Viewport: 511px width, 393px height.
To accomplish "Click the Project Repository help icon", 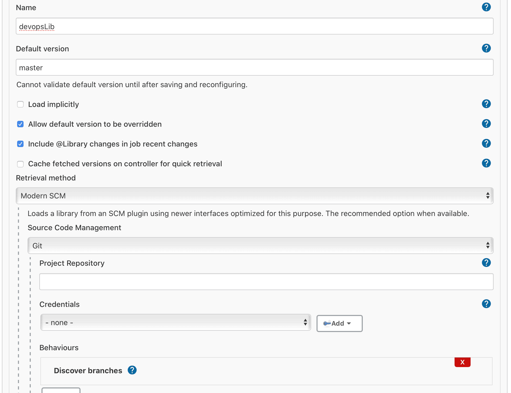I will pos(486,263).
